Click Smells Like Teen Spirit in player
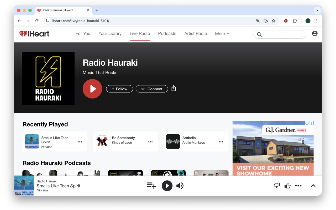The width and height of the screenshot is (336, 210). click(x=59, y=186)
